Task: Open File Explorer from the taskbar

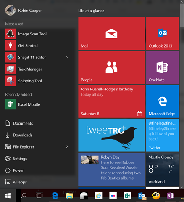Action: coord(69,196)
